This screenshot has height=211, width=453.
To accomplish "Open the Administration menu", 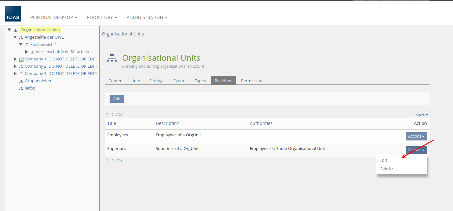I will (x=147, y=17).
